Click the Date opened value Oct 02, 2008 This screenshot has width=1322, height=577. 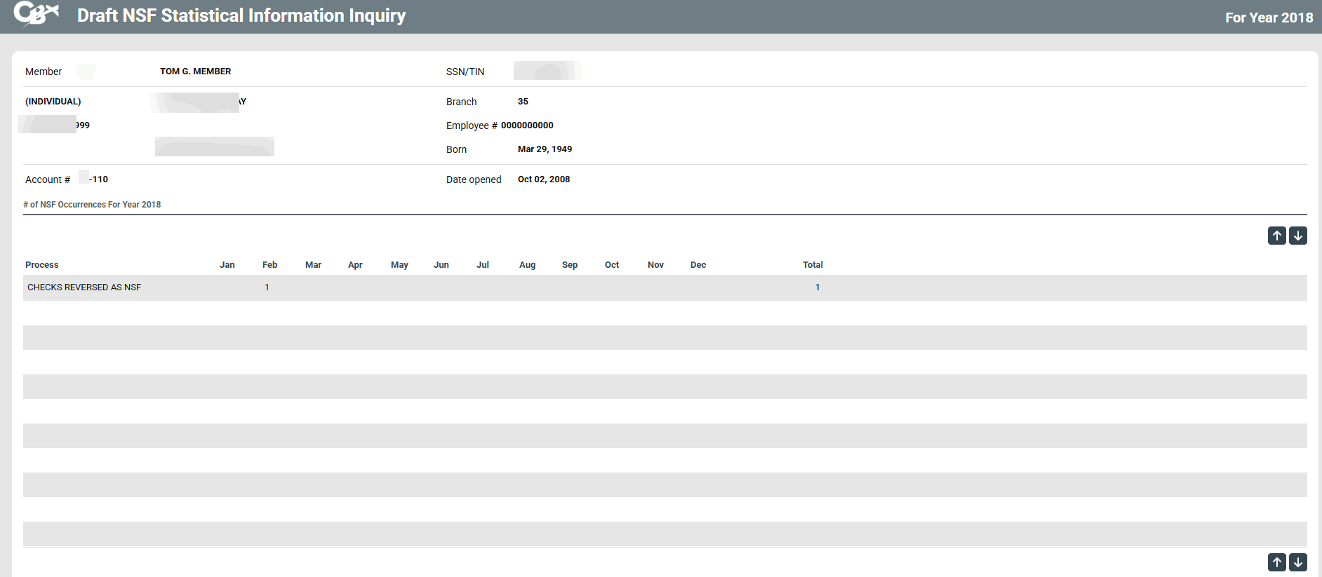[543, 179]
